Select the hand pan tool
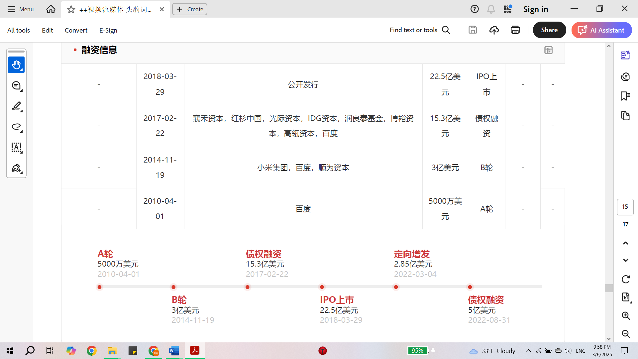Screen dimensions: 638x359 point(16,65)
